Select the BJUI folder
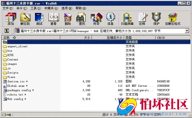 click(x=8, y=55)
